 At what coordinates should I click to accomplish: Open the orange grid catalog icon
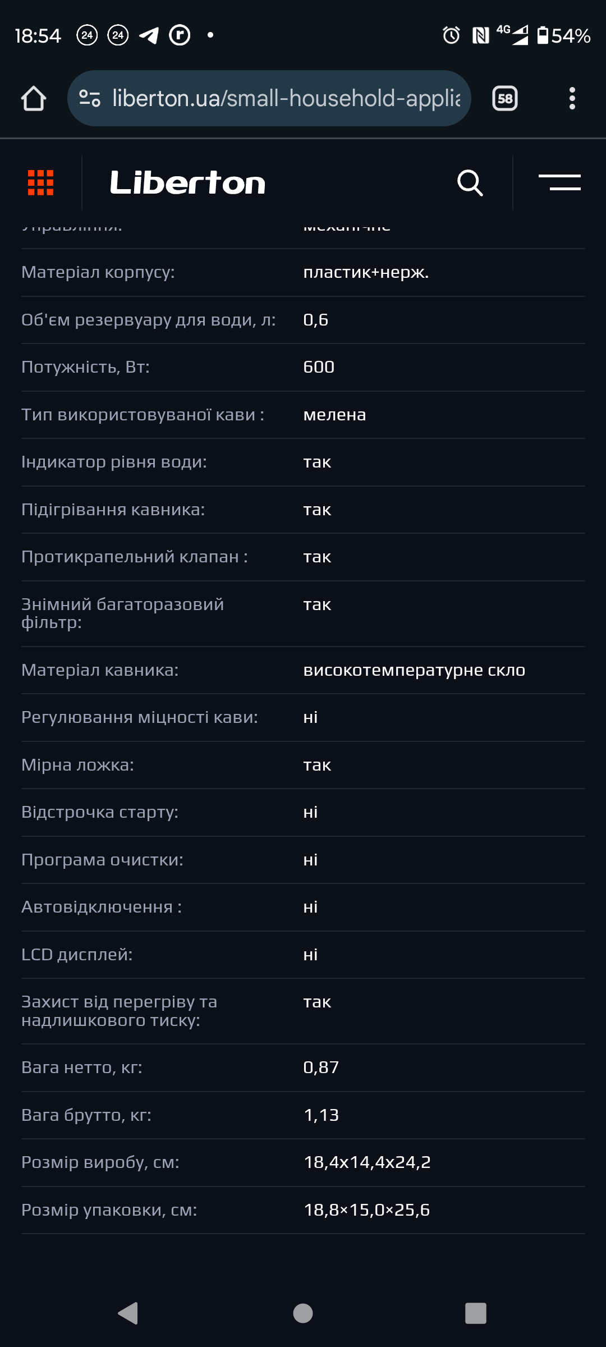[x=41, y=183]
